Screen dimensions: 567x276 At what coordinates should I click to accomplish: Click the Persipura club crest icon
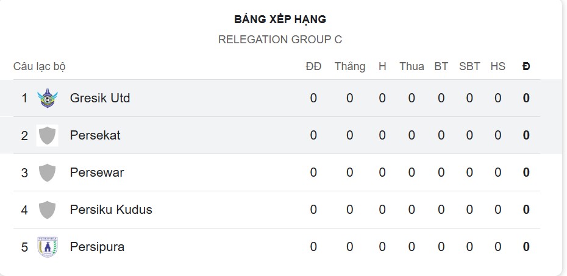tap(47, 247)
